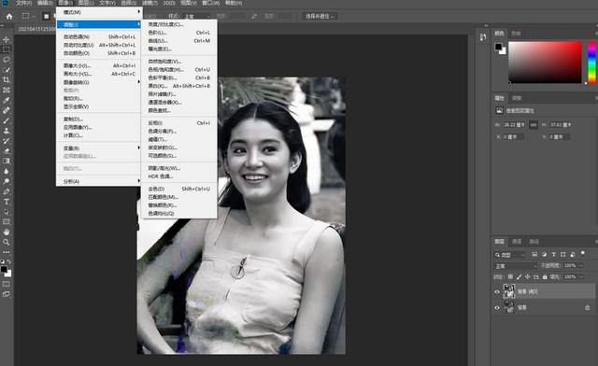
Task: Select the Move tool
Action: tap(7, 39)
